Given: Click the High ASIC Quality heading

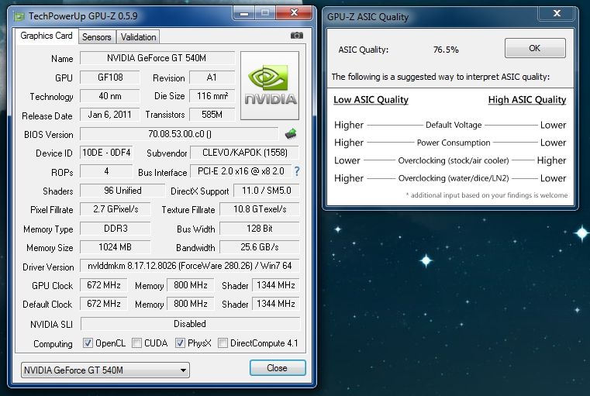Looking at the screenshot, I should (x=526, y=100).
